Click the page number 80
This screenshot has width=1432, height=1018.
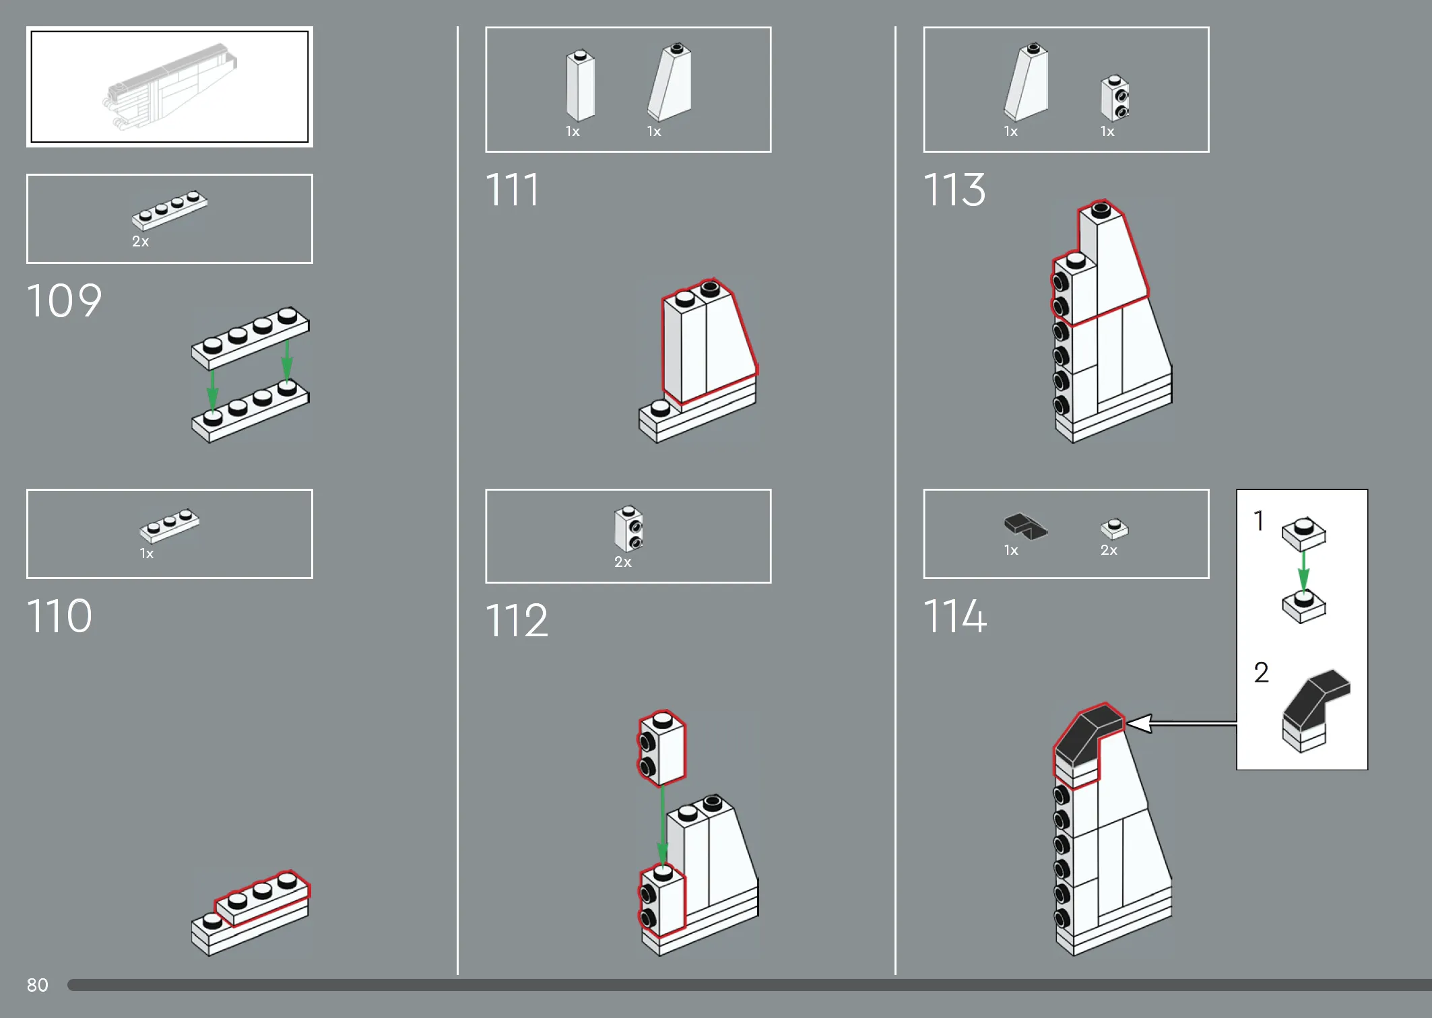click(37, 985)
